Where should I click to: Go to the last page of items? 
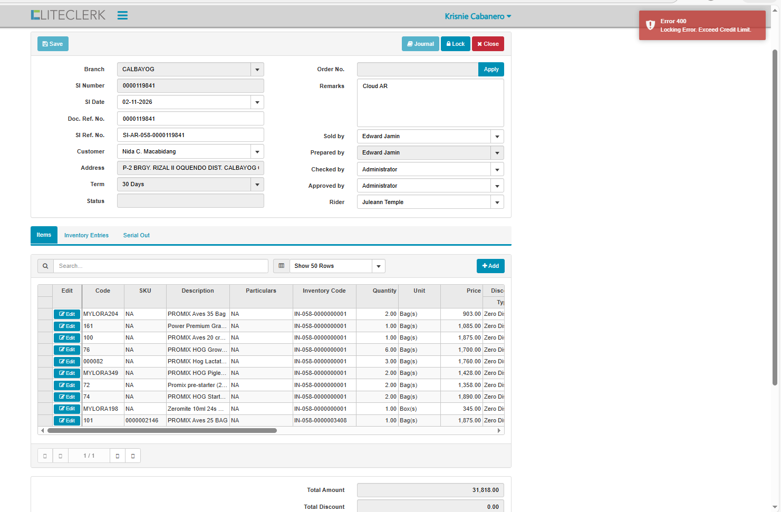pyautogui.click(x=133, y=456)
